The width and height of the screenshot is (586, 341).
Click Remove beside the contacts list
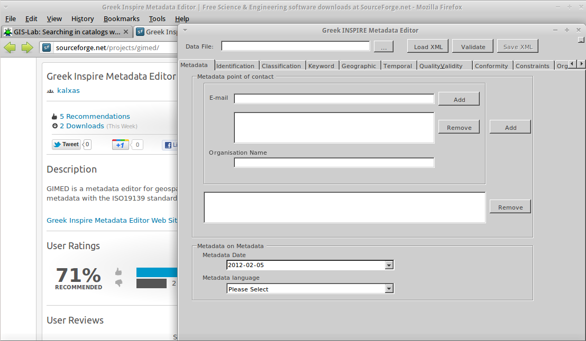pyautogui.click(x=510, y=207)
